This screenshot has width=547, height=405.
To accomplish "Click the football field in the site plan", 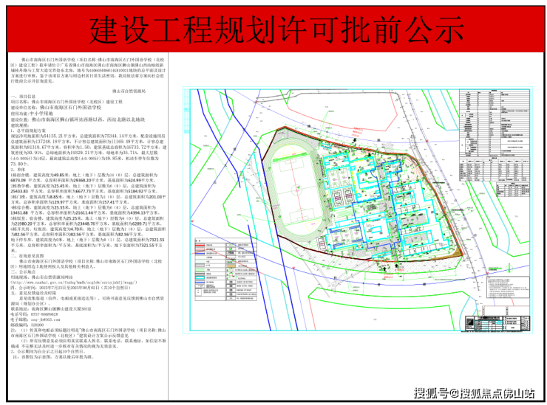I will (x=297, y=191).
